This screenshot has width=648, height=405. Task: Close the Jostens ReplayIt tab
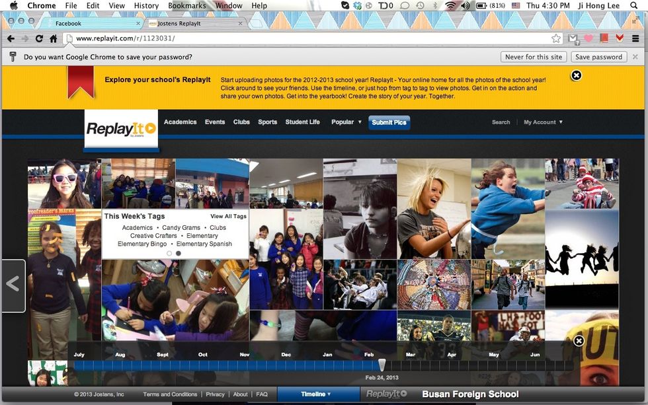(240, 24)
